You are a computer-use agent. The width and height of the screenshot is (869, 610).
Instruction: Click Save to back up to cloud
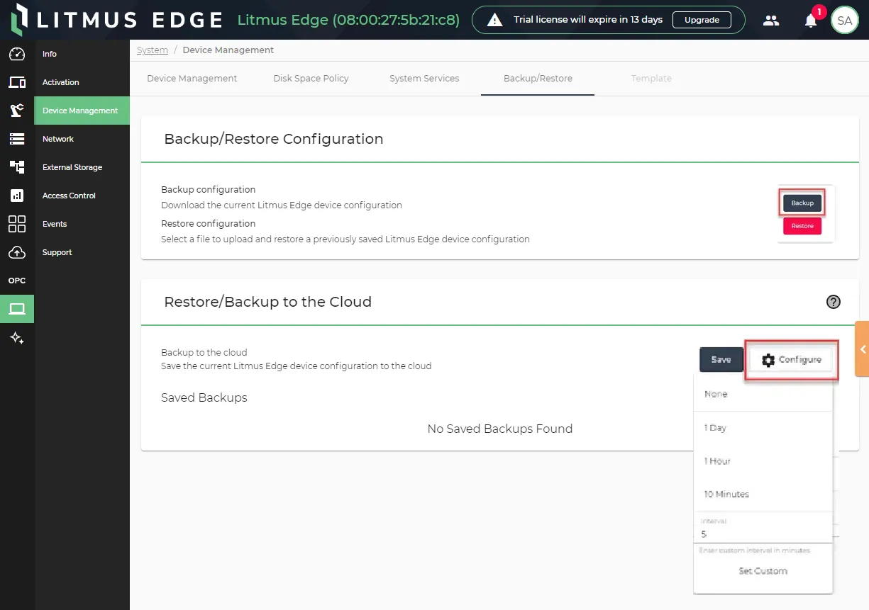click(x=721, y=360)
